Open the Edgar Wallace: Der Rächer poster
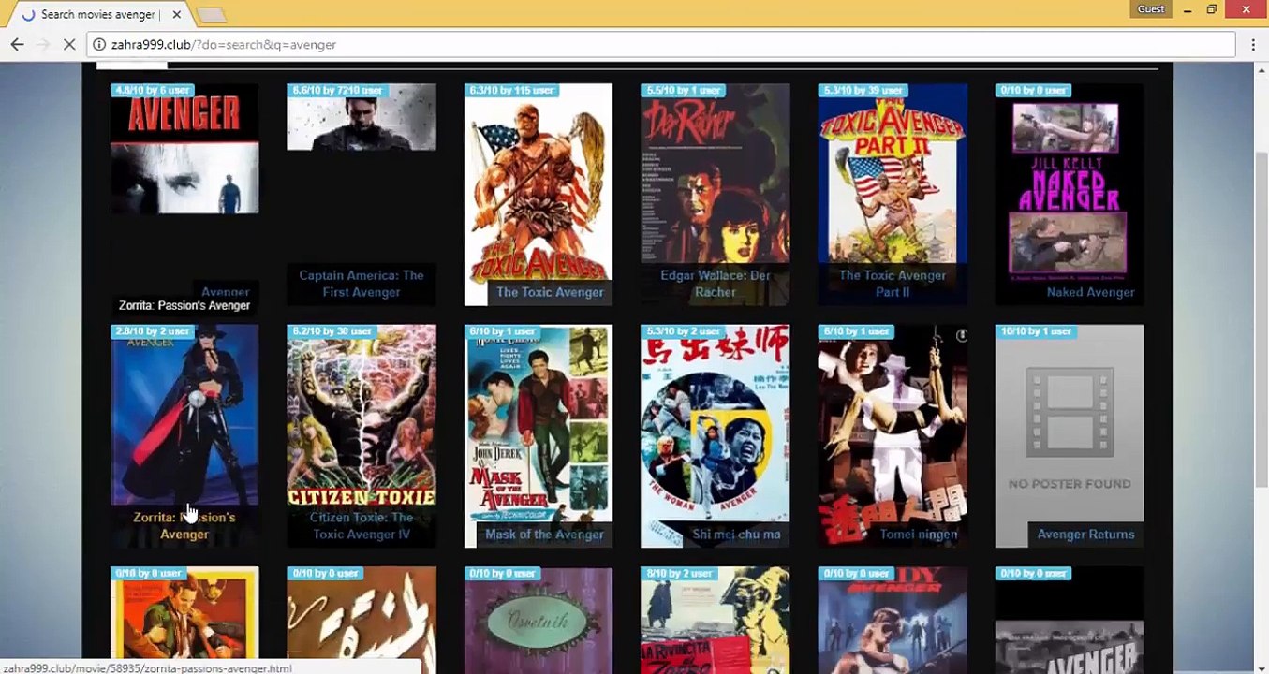The height and width of the screenshot is (674, 1269). 716,194
